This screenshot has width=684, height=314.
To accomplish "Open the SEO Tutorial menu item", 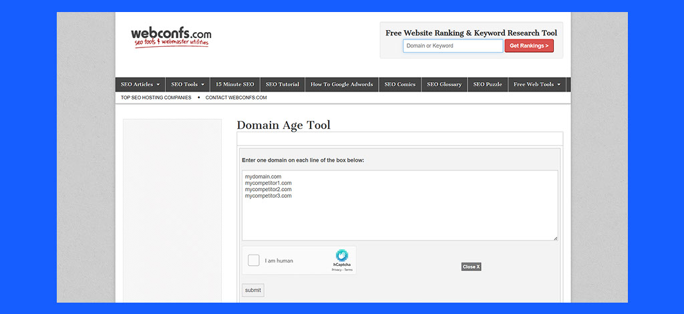I will (283, 85).
